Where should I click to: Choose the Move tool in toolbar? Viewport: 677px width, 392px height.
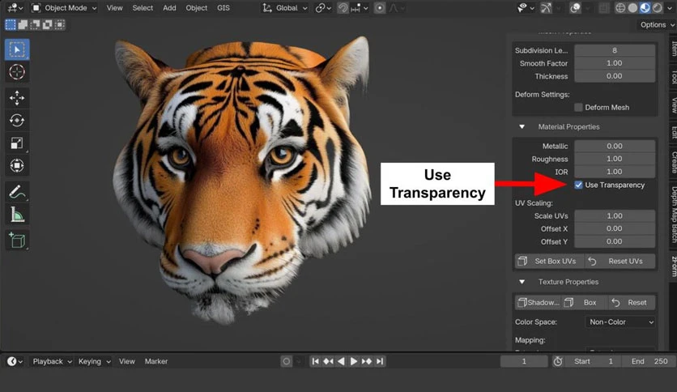click(17, 98)
